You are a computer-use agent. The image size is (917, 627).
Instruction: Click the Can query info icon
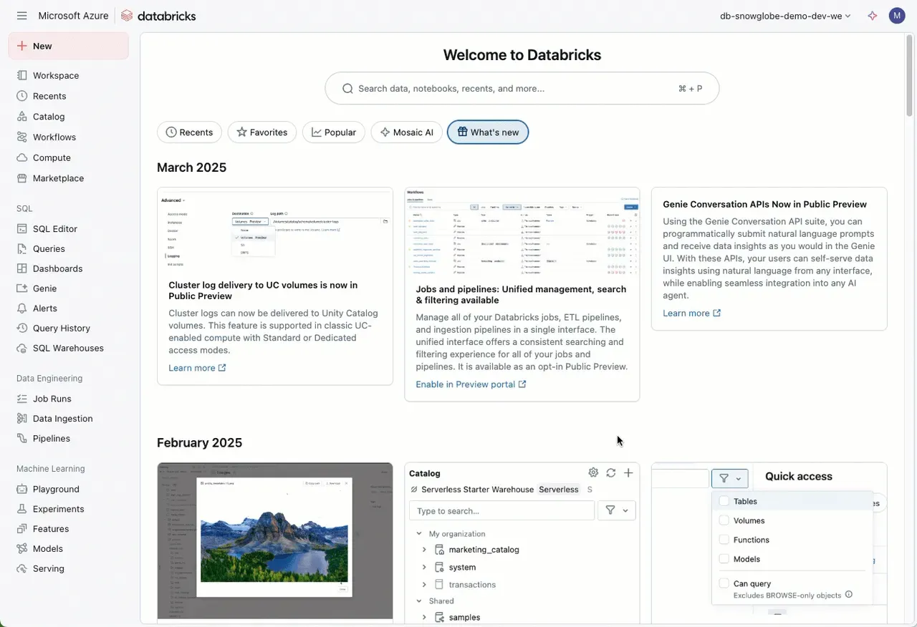(849, 595)
